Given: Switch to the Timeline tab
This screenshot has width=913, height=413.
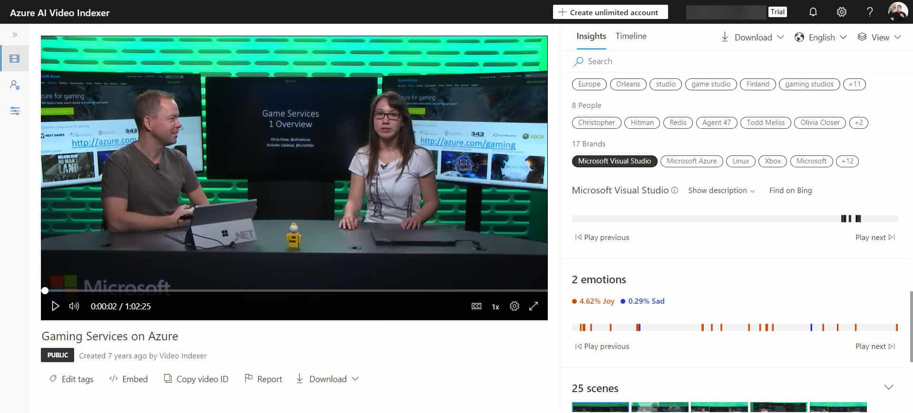Looking at the screenshot, I should [631, 36].
